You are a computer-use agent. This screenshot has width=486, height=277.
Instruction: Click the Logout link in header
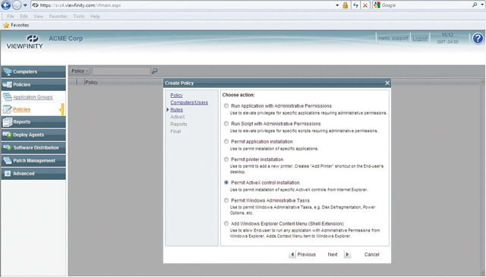coord(420,39)
